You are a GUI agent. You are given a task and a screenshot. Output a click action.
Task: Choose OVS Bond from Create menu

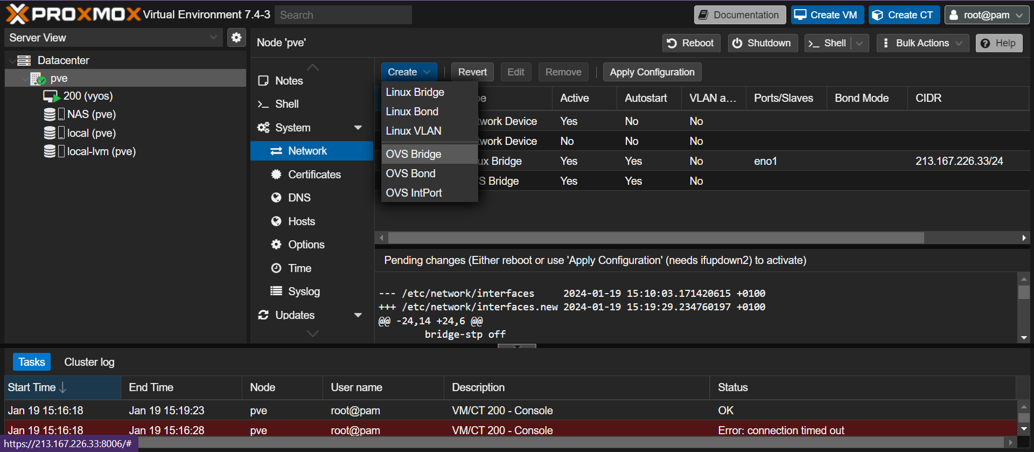pyautogui.click(x=430, y=173)
